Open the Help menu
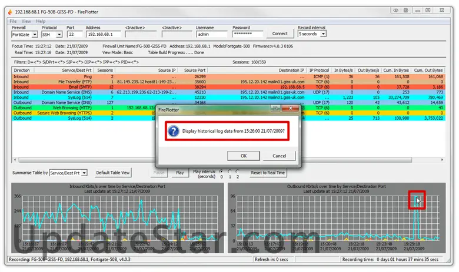This screenshot has width=459, height=272. tap(41, 21)
